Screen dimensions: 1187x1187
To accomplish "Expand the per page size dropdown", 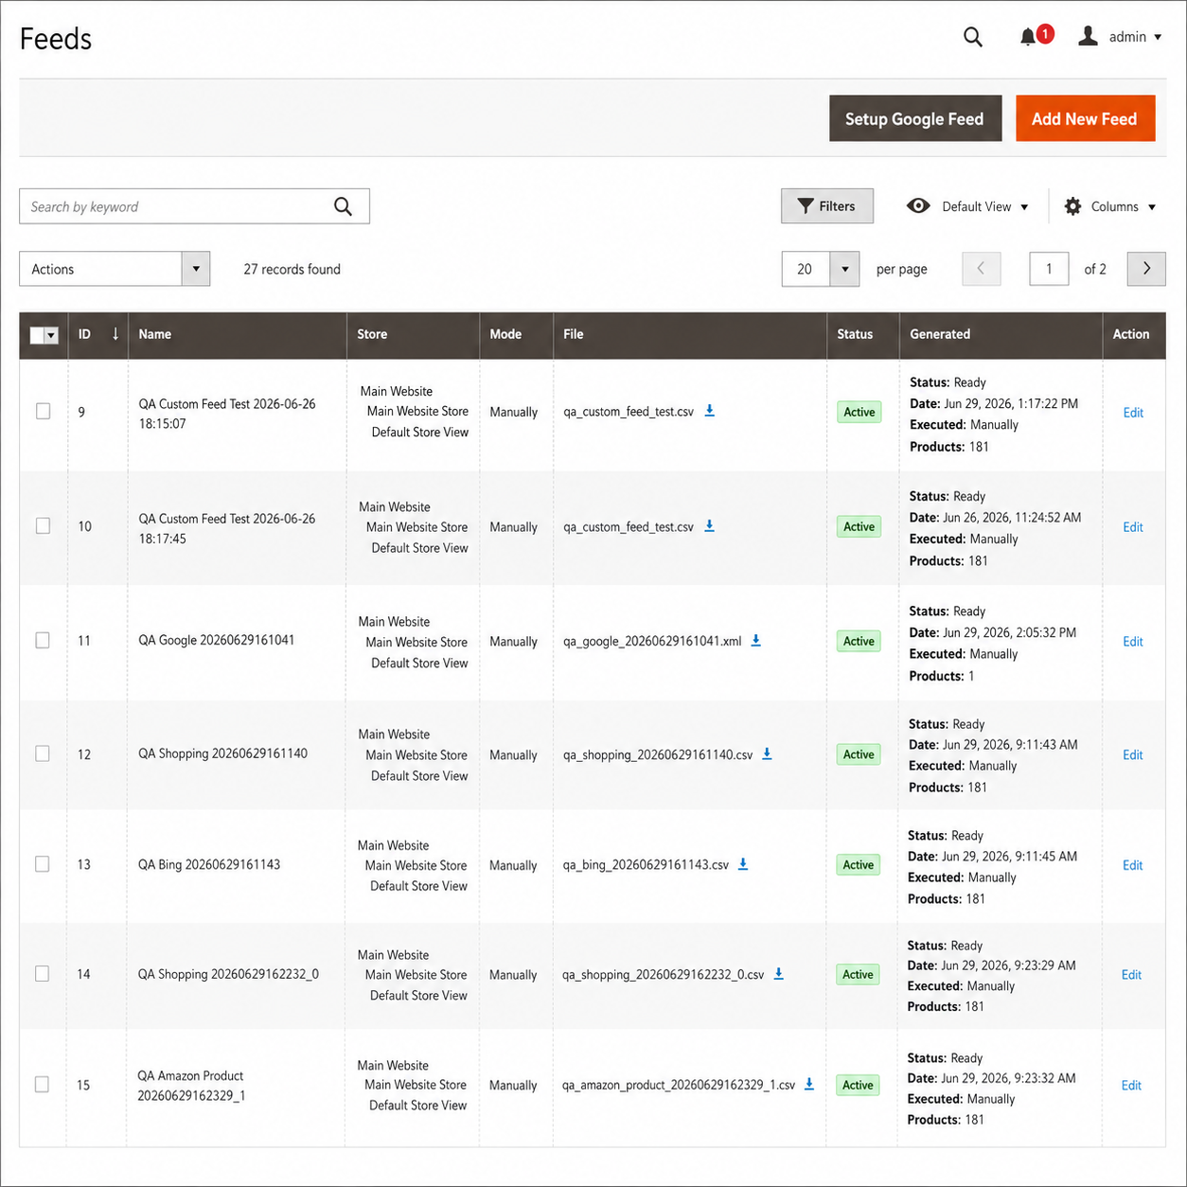I will [x=844, y=269].
